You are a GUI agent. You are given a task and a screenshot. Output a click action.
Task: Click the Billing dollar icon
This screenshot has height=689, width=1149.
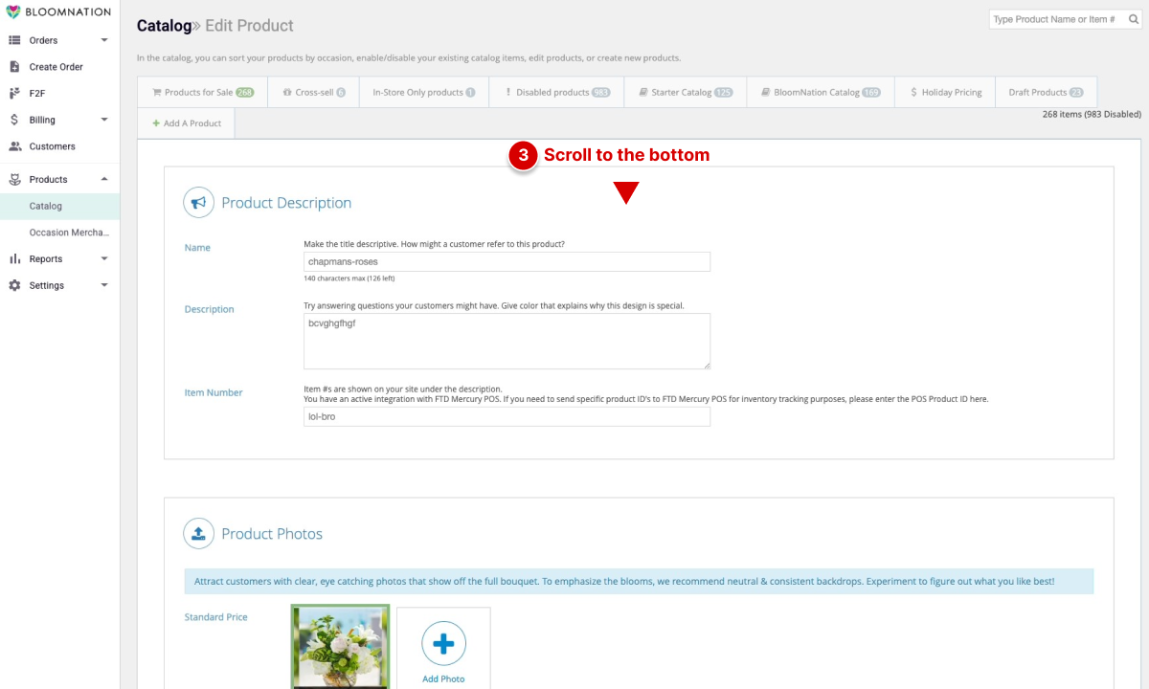point(14,120)
